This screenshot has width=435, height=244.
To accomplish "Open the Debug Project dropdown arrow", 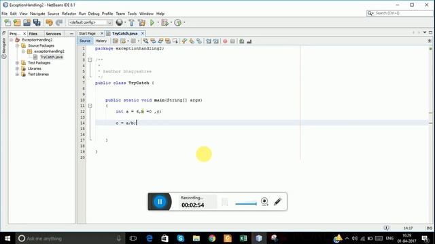I will tap(171, 22).
